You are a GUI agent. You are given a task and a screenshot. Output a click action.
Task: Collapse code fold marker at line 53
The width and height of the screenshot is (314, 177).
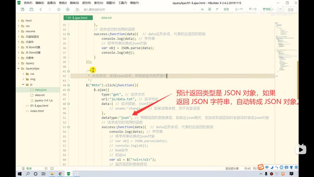(x=69, y=127)
